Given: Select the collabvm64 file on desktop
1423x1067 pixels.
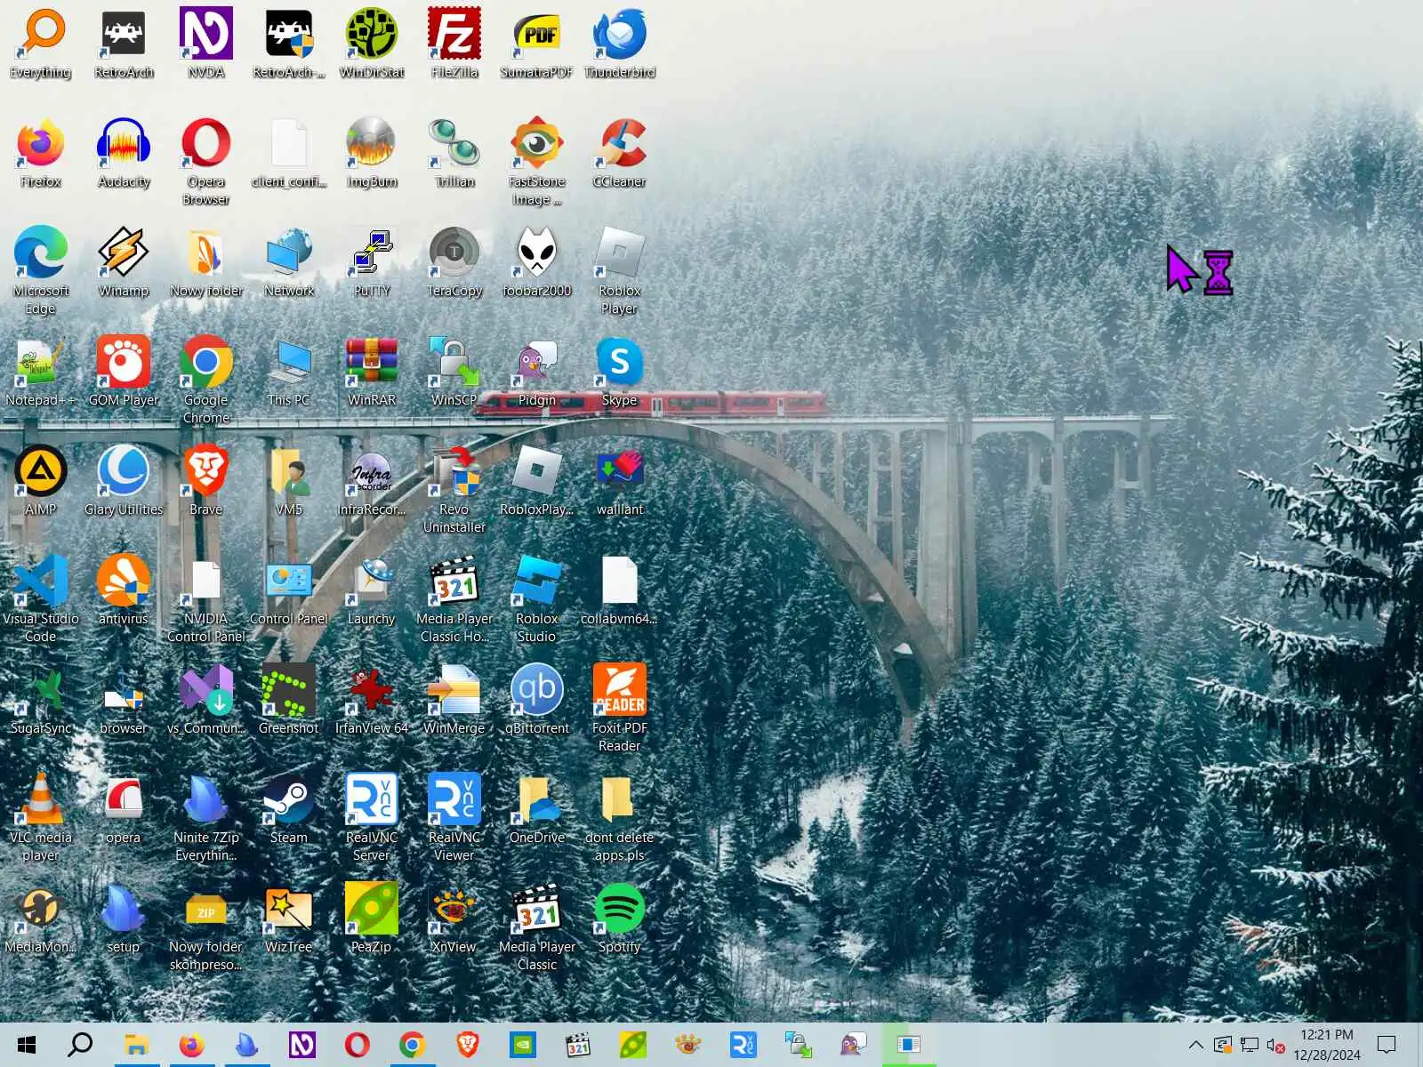Looking at the screenshot, I should 620,590.
